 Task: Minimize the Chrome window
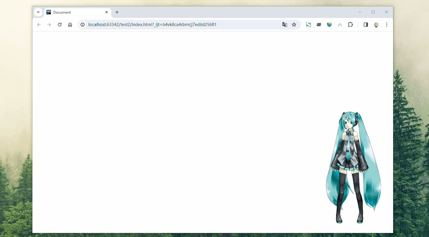tap(360, 12)
